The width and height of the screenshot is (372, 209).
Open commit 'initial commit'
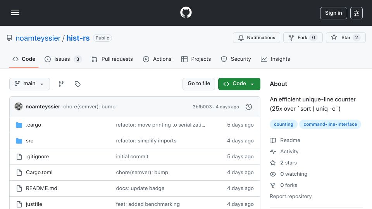point(132,157)
